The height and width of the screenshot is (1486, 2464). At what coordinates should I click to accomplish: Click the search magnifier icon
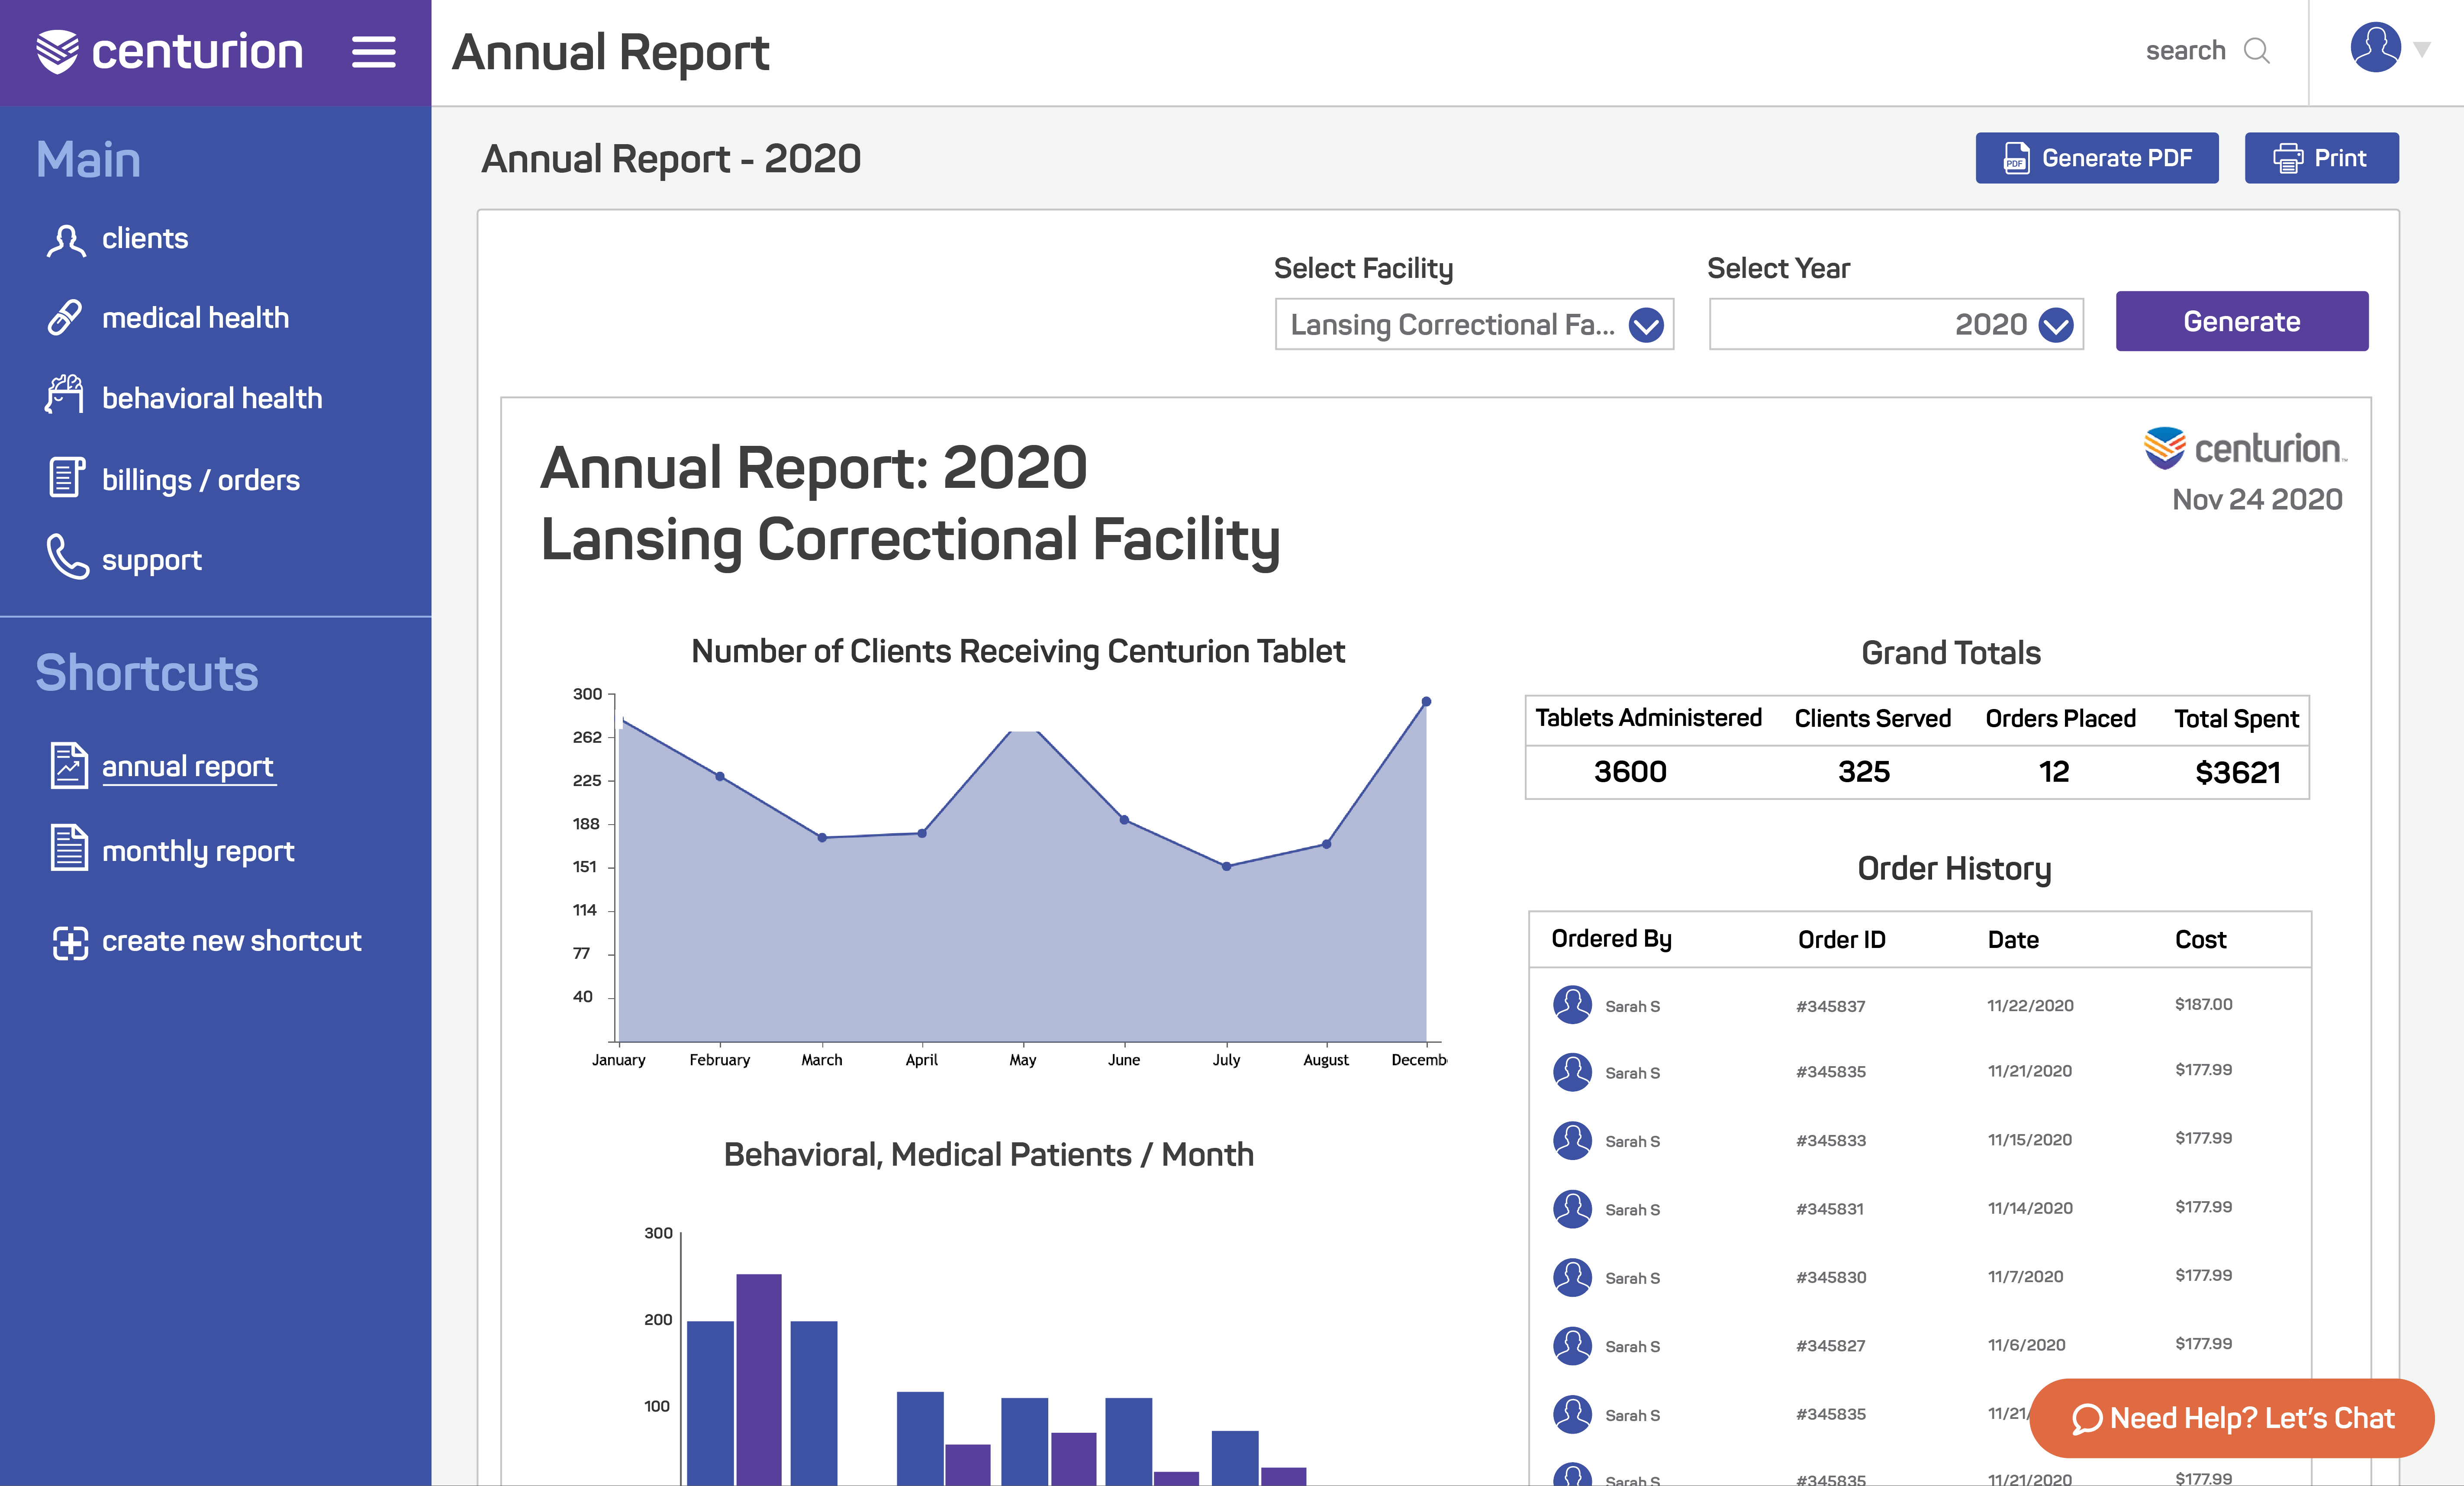point(2257,51)
